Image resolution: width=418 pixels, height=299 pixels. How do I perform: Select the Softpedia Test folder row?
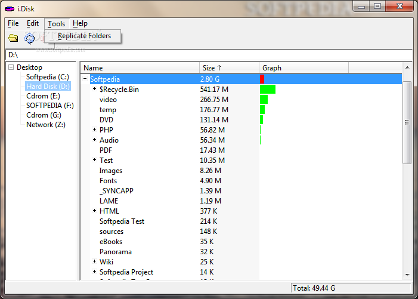coord(241,221)
